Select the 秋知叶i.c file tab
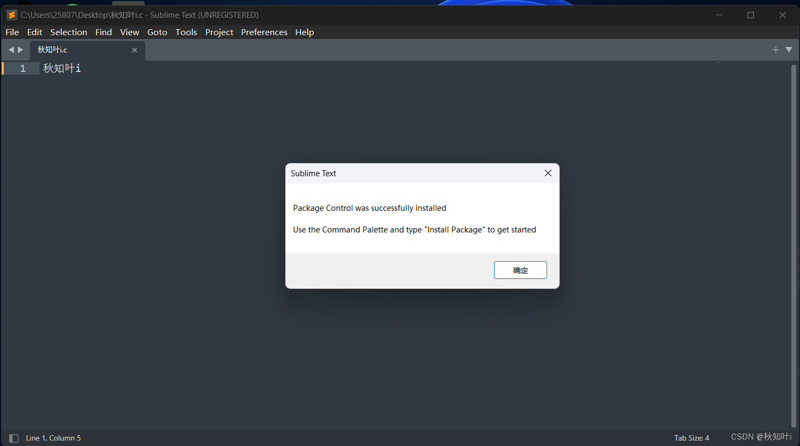This screenshot has height=446, width=800. point(88,50)
